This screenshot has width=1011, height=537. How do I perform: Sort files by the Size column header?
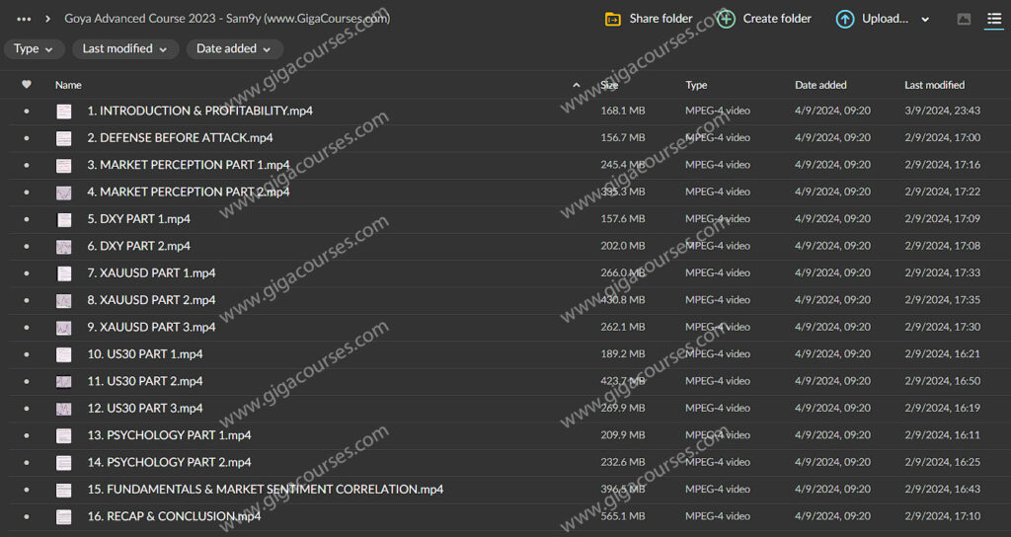pos(610,85)
